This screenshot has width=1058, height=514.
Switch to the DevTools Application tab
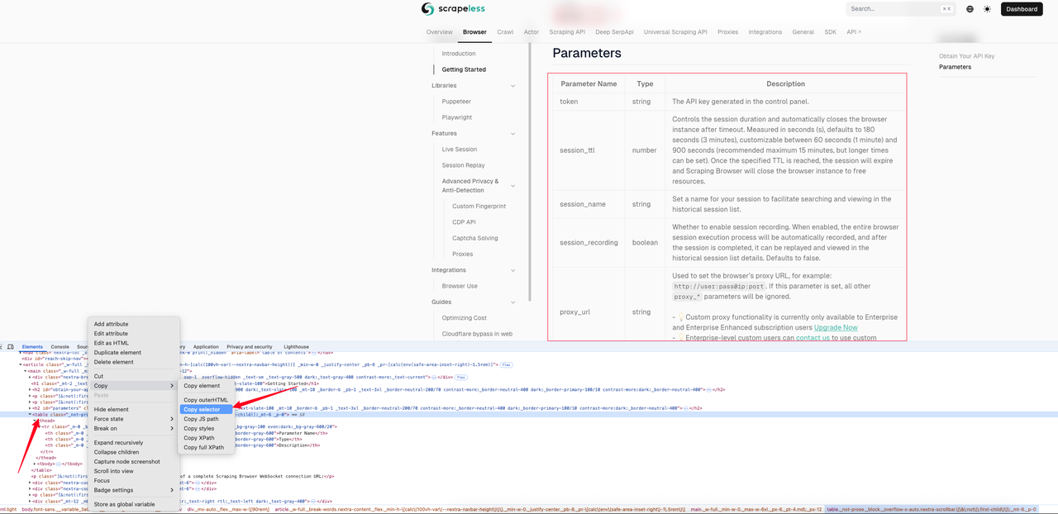[206, 347]
